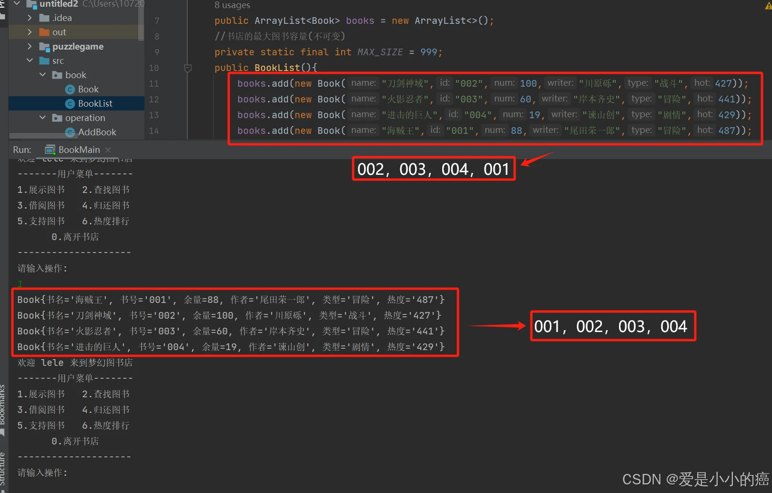Click console output row for book '003'

click(231, 331)
